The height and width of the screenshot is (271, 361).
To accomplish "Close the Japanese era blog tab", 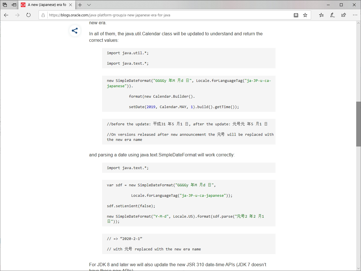I will pyautogui.click(x=71, y=5).
